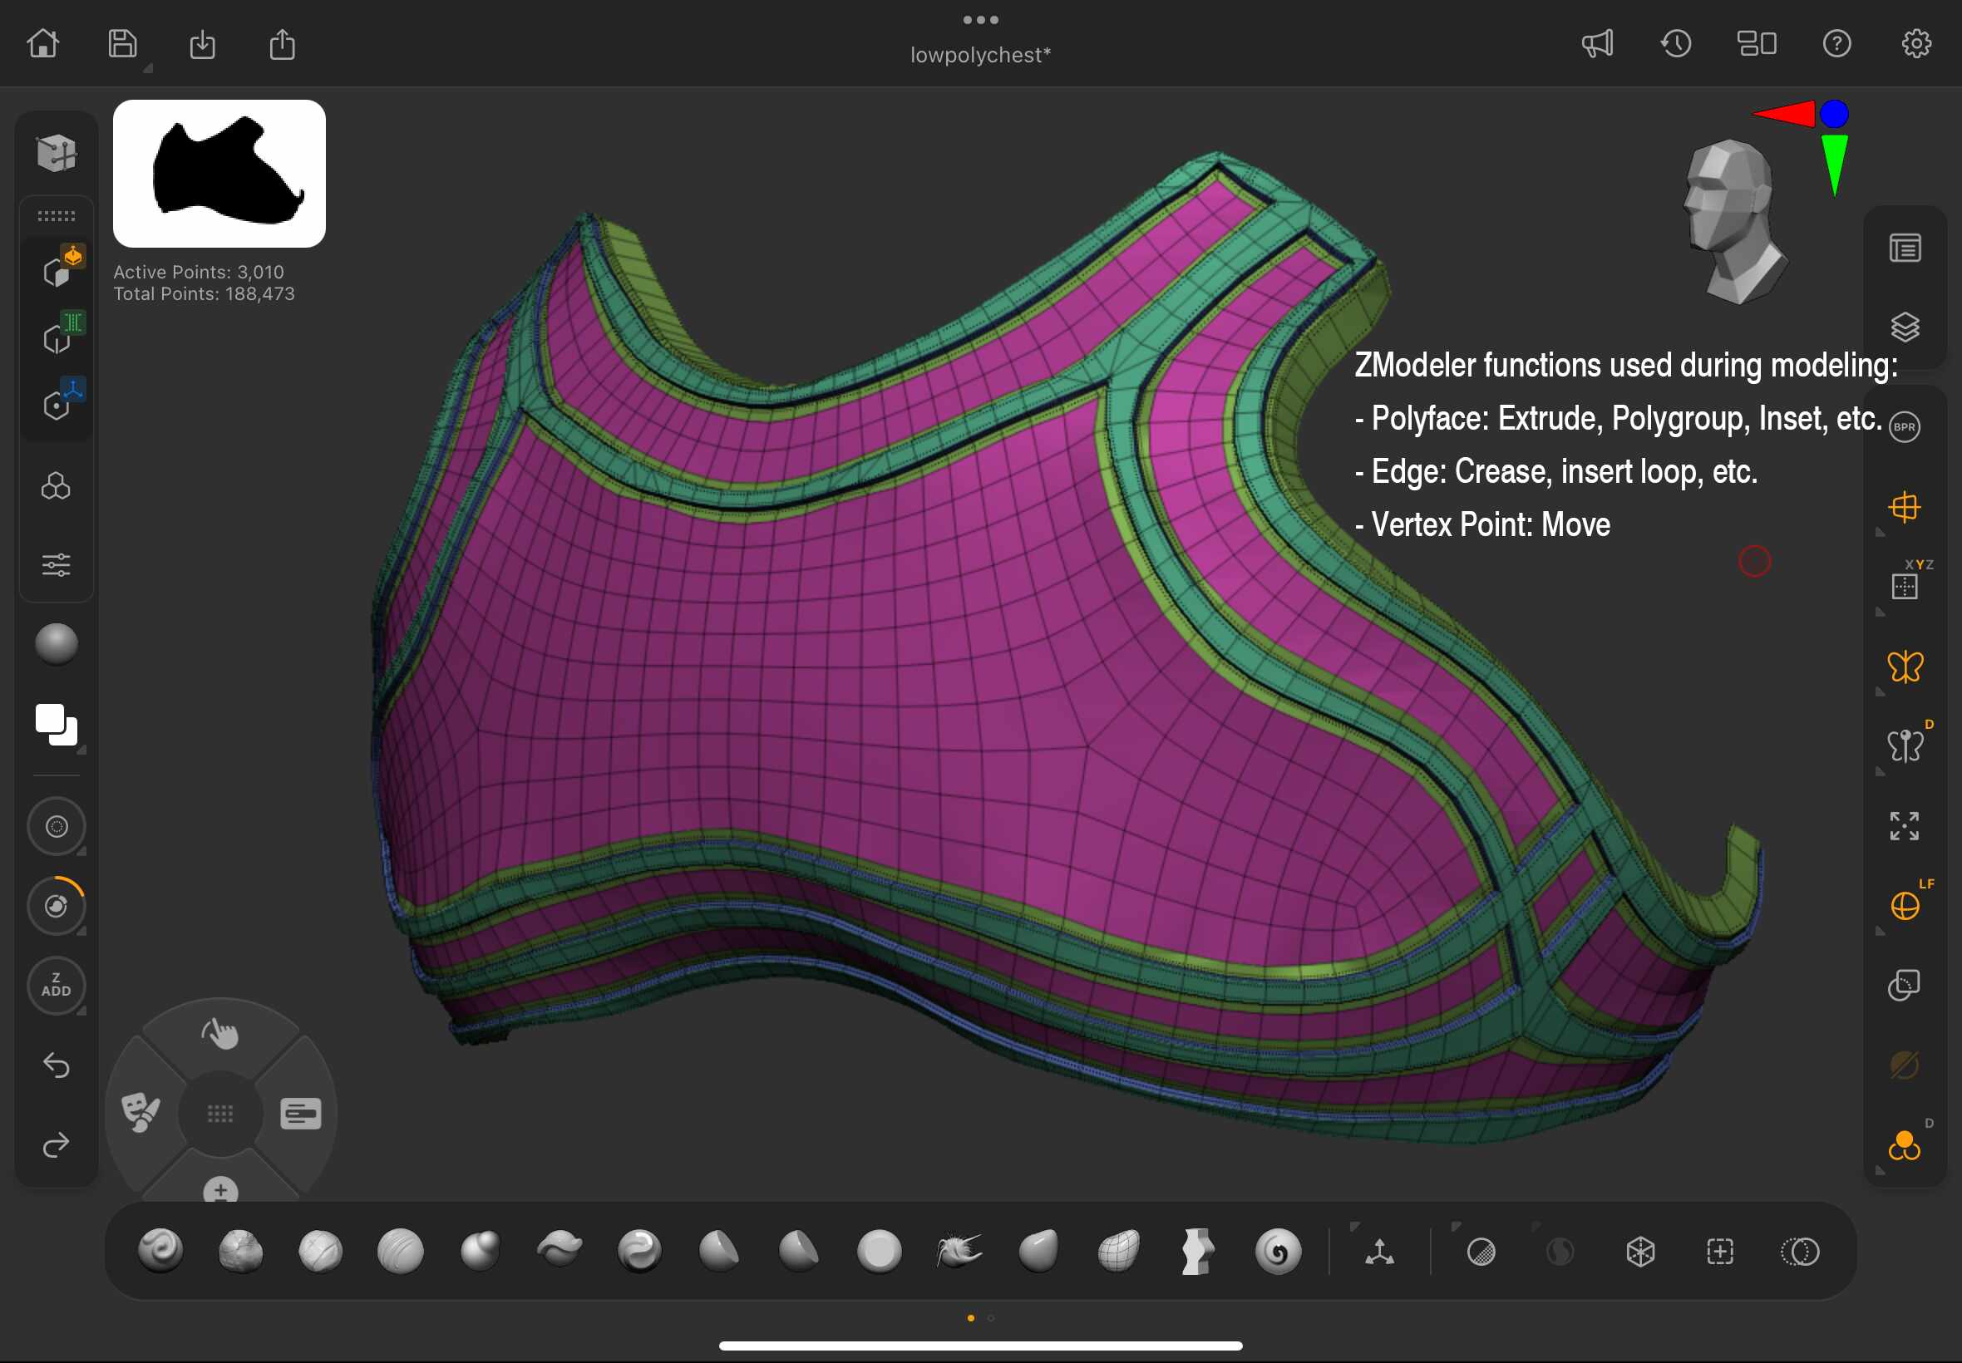The width and height of the screenshot is (1962, 1363).
Task: Toggle the floor grid icon
Action: [x=1905, y=507]
